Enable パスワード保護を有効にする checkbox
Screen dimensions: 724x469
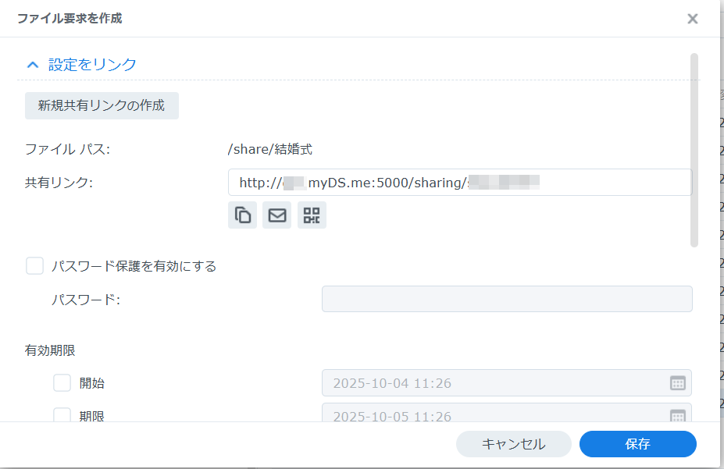tap(34, 266)
